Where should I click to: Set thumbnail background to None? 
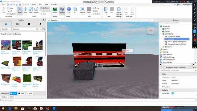[30, 93]
